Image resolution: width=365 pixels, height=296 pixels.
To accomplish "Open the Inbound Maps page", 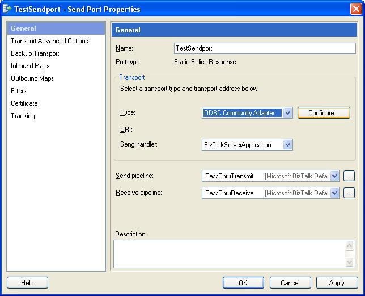I will pyautogui.click(x=30, y=66).
